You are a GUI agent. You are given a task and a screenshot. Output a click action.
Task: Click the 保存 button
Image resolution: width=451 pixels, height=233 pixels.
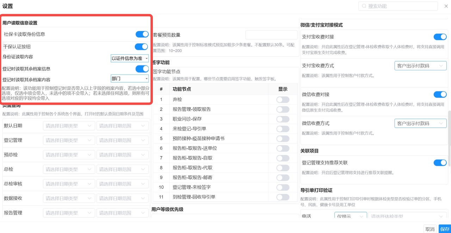tap(445, 229)
